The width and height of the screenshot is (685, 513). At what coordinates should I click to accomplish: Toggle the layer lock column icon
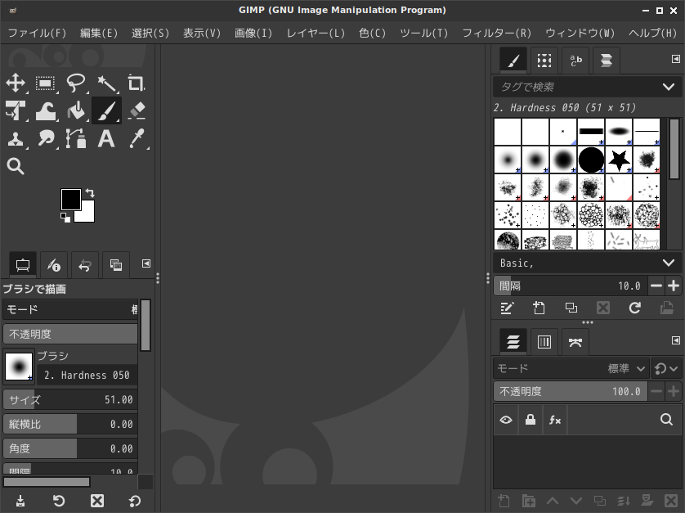531,420
